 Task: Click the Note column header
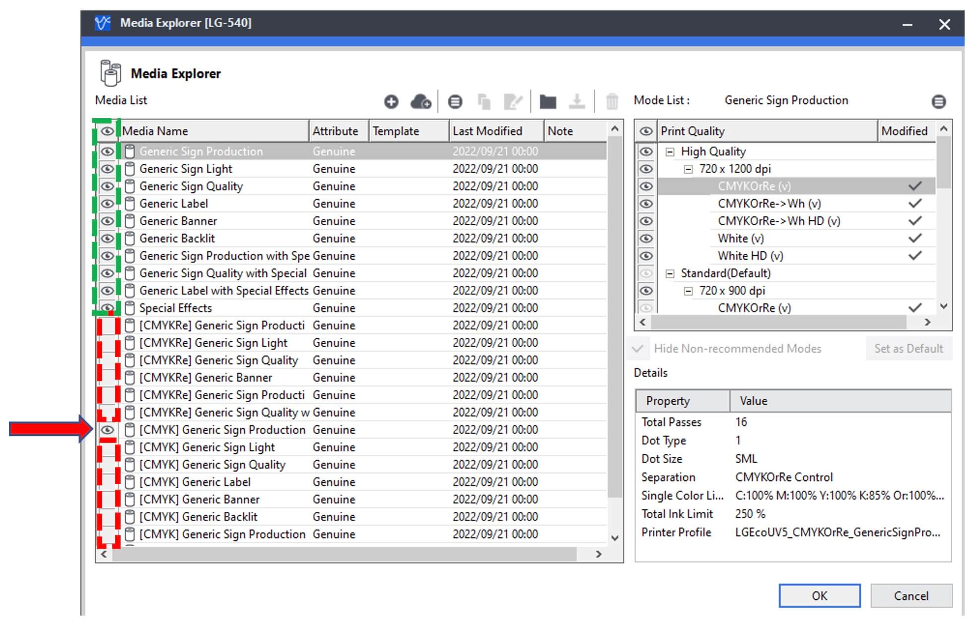[575, 131]
